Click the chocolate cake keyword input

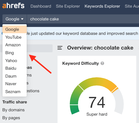(x=83, y=19)
